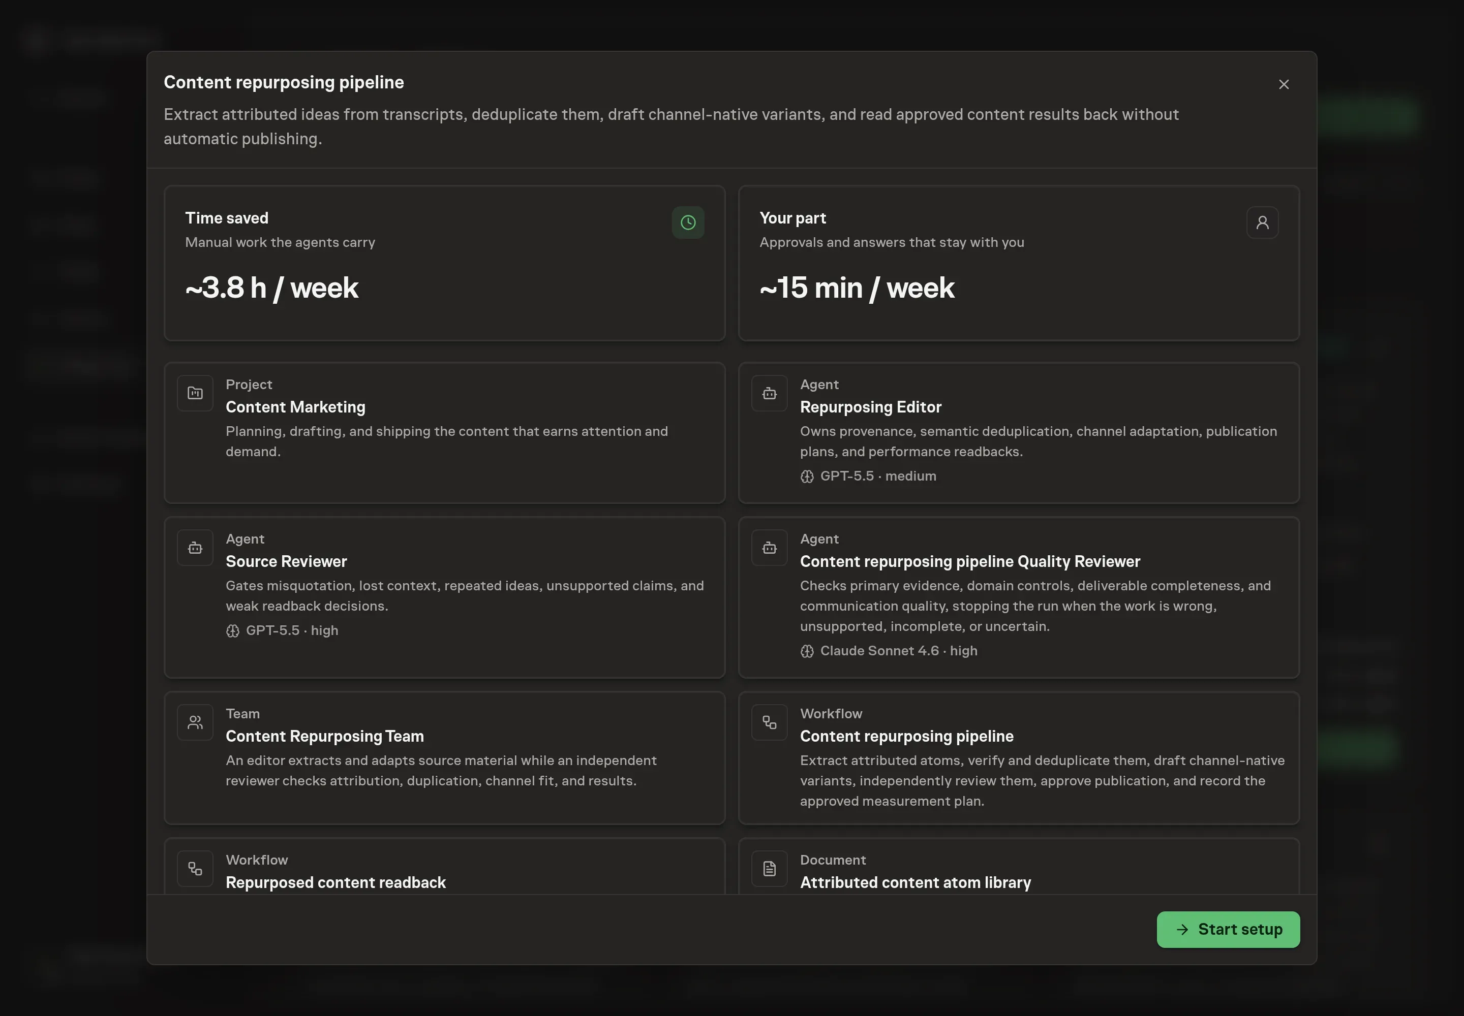Click the workflow icon beside Repurposed content readback
The width and height of the screenshot is (1464, 1016).
(x=195, y=869)
